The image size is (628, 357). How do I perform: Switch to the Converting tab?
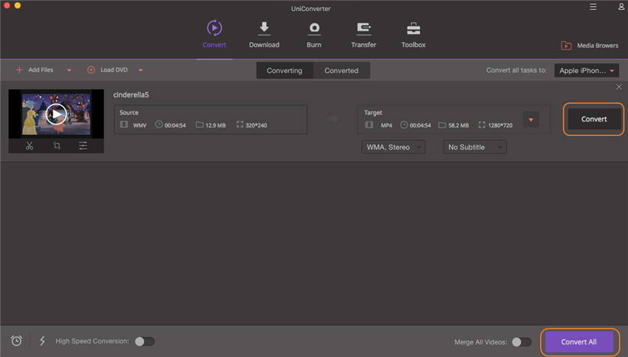point(284,70)
